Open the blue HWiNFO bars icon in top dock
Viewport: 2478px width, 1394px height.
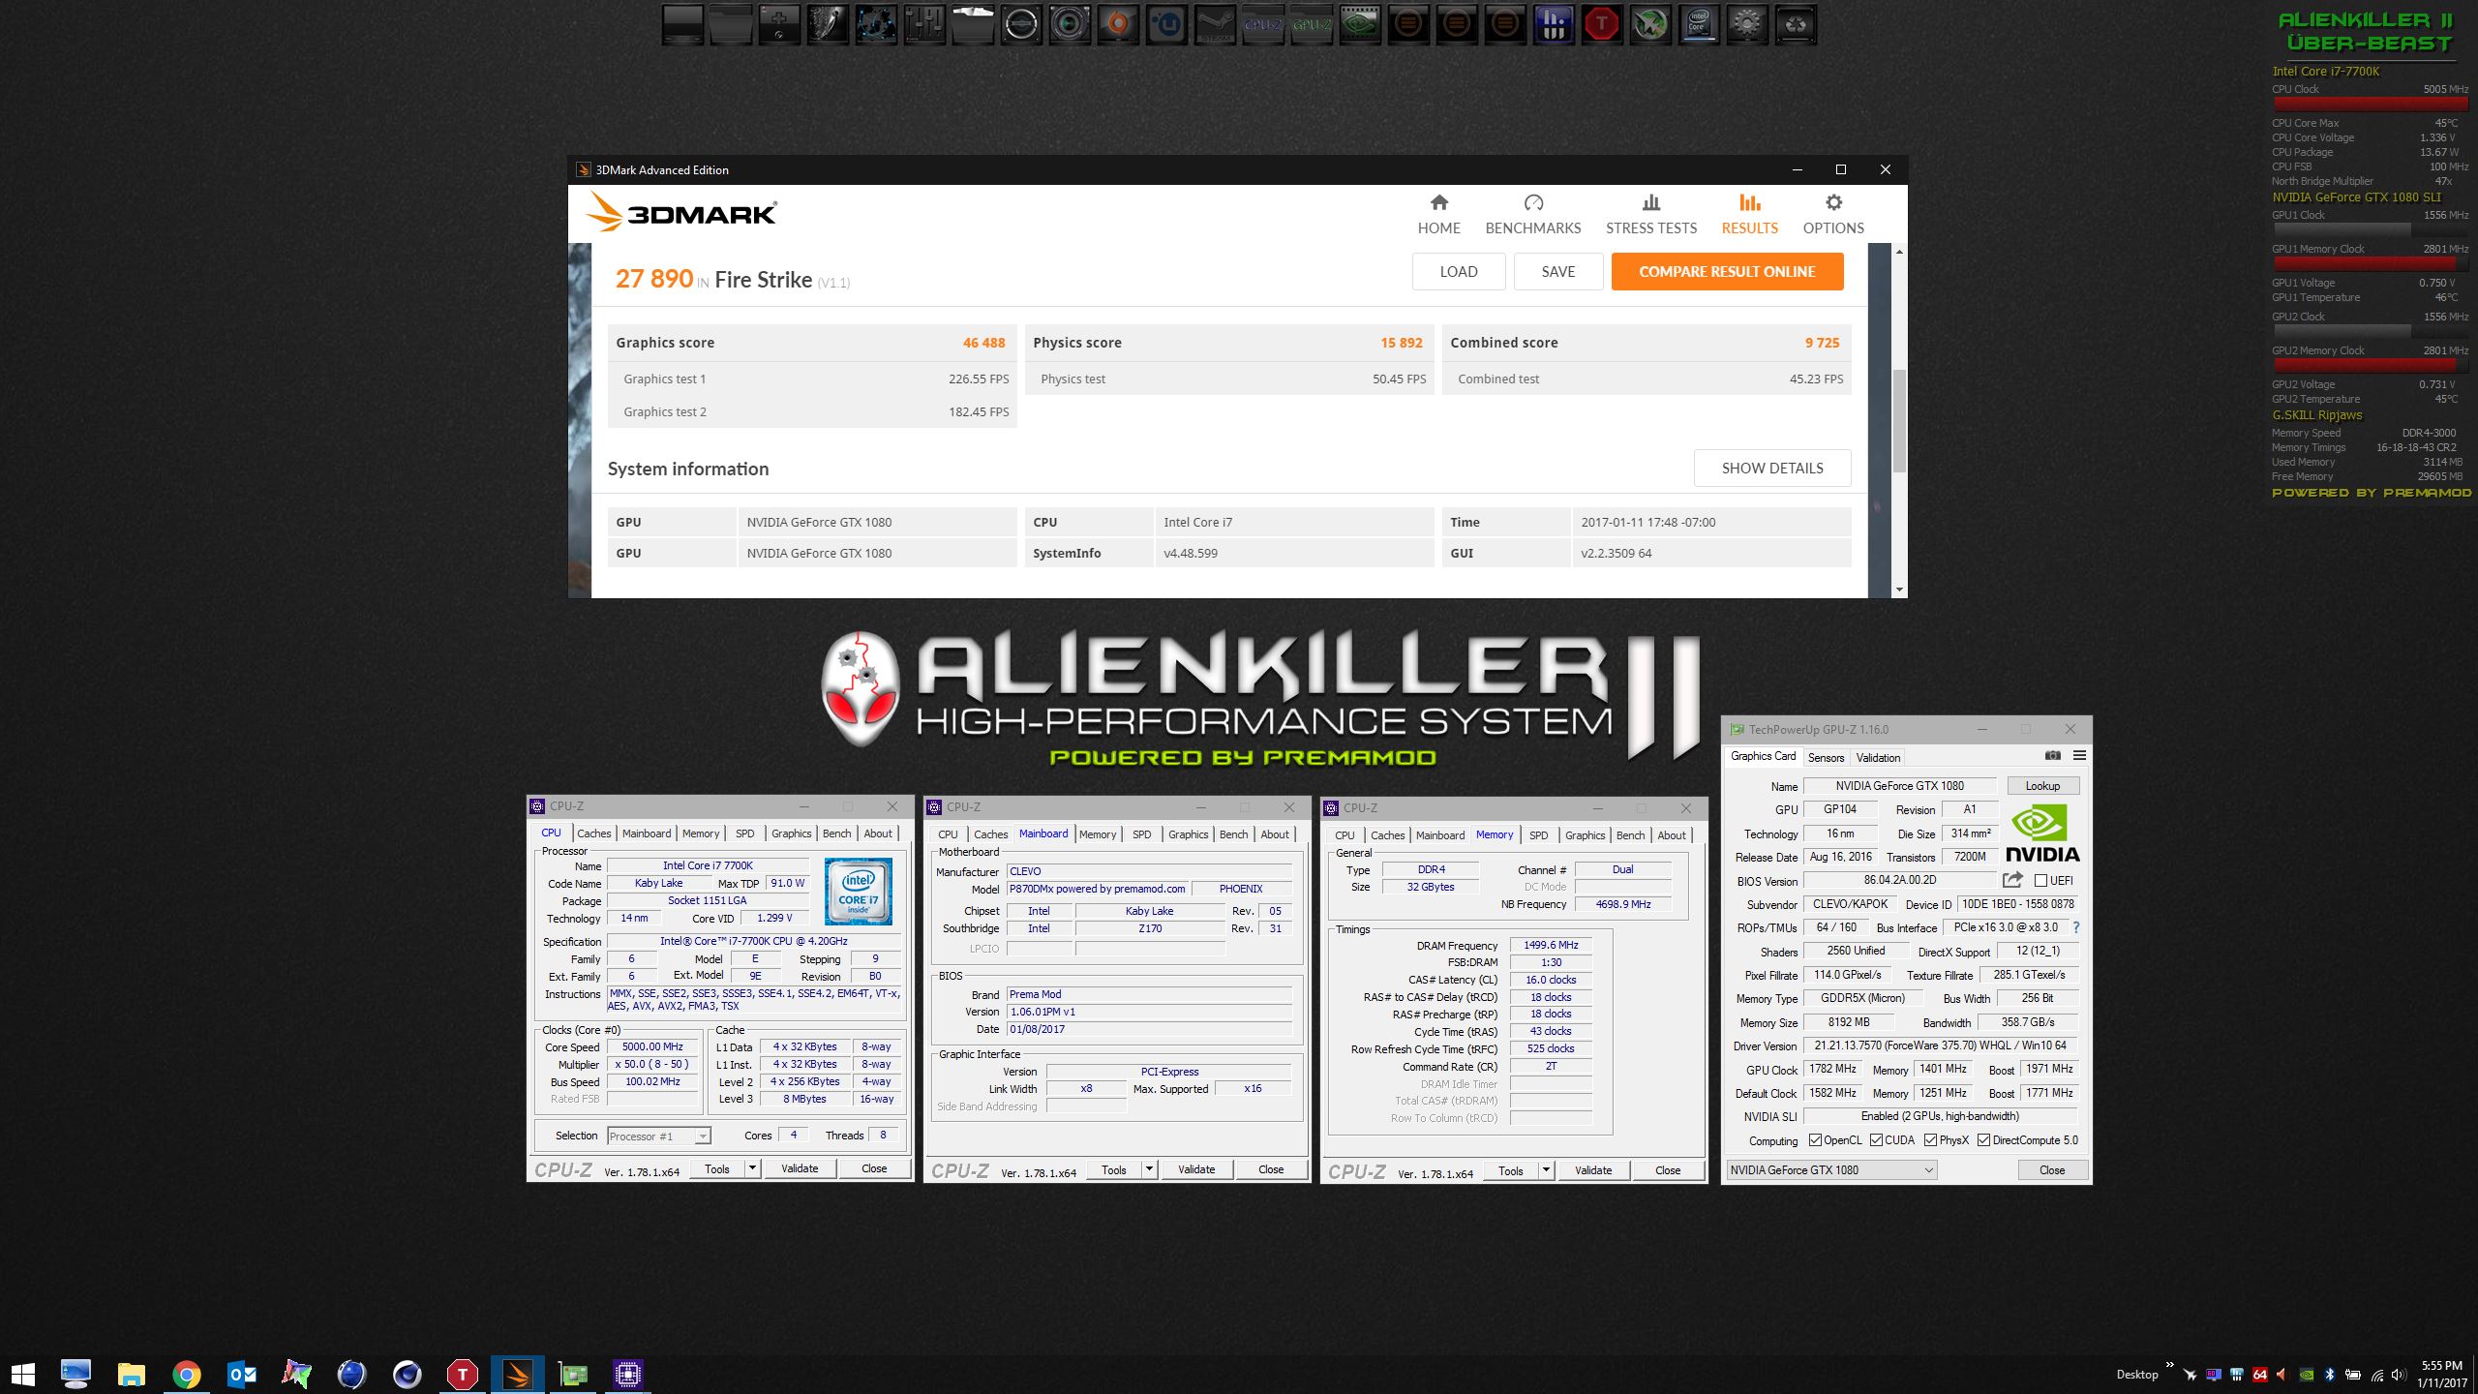(x=1554, y=24)
